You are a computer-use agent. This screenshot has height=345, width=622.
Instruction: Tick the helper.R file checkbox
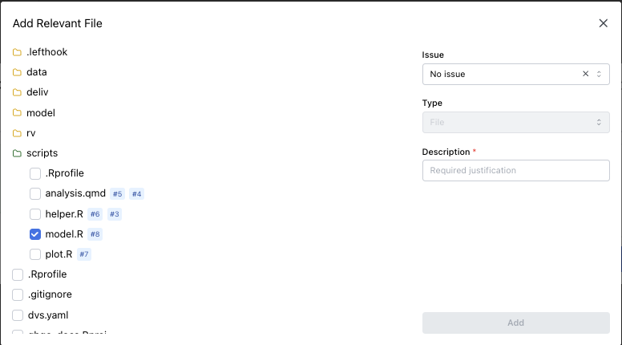click(35, 214)
